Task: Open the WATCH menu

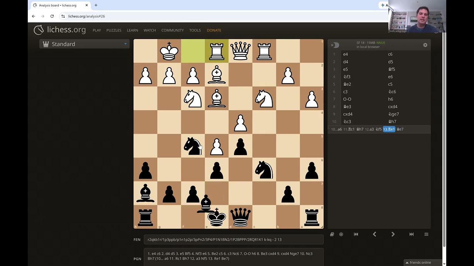Action: pos(150,30)
